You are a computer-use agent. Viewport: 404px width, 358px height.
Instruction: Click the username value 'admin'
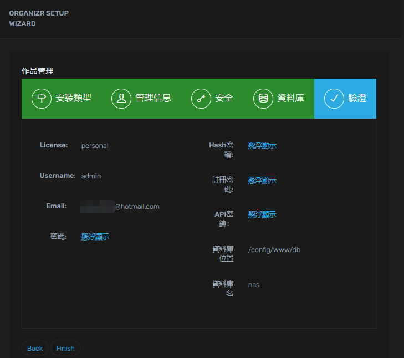click(91, 176)
